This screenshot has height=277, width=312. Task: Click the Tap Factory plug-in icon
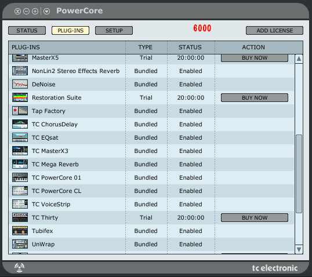(20, 111)
